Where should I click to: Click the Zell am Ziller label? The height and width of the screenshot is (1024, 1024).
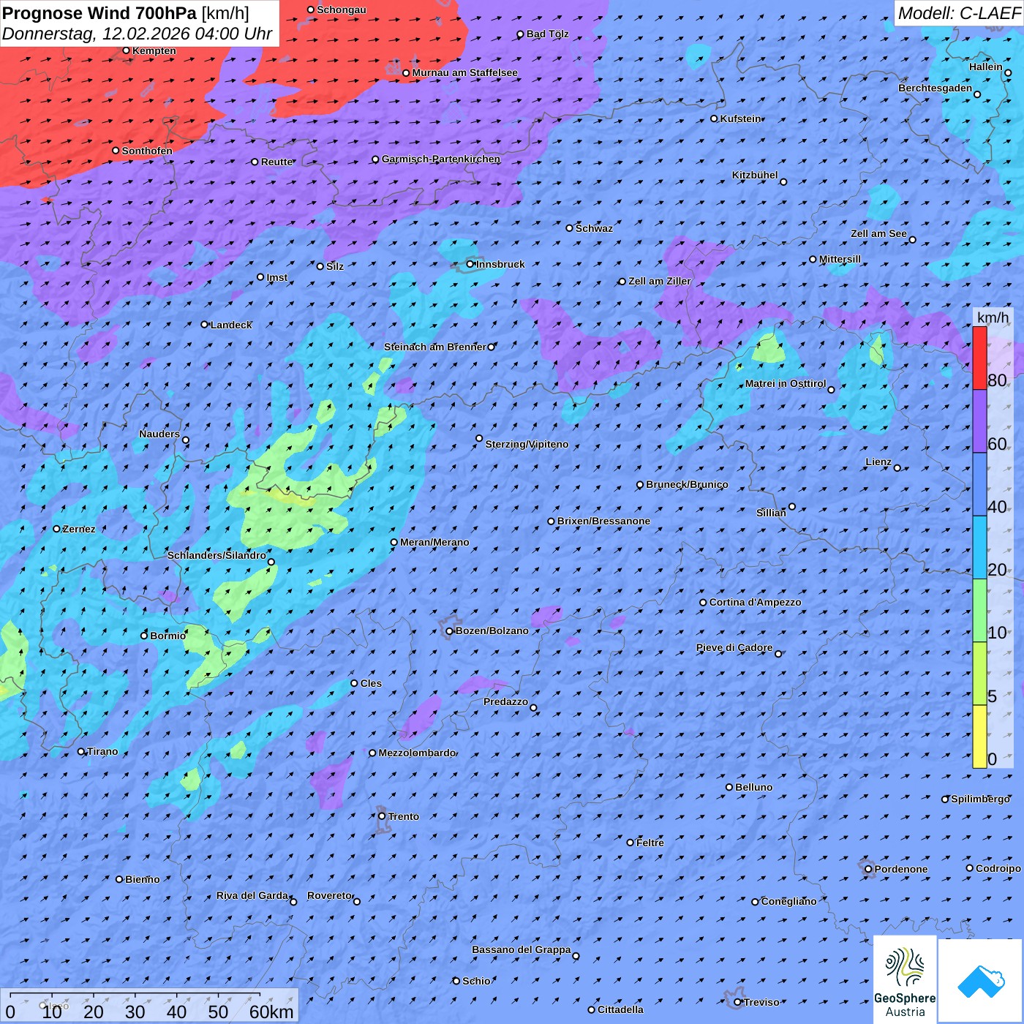tap(659, 281)
